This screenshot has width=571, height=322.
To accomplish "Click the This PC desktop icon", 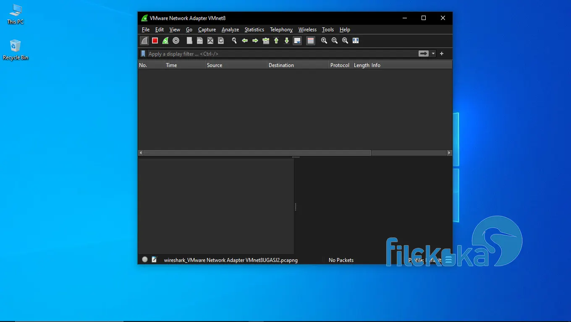I will pos(16,14).
